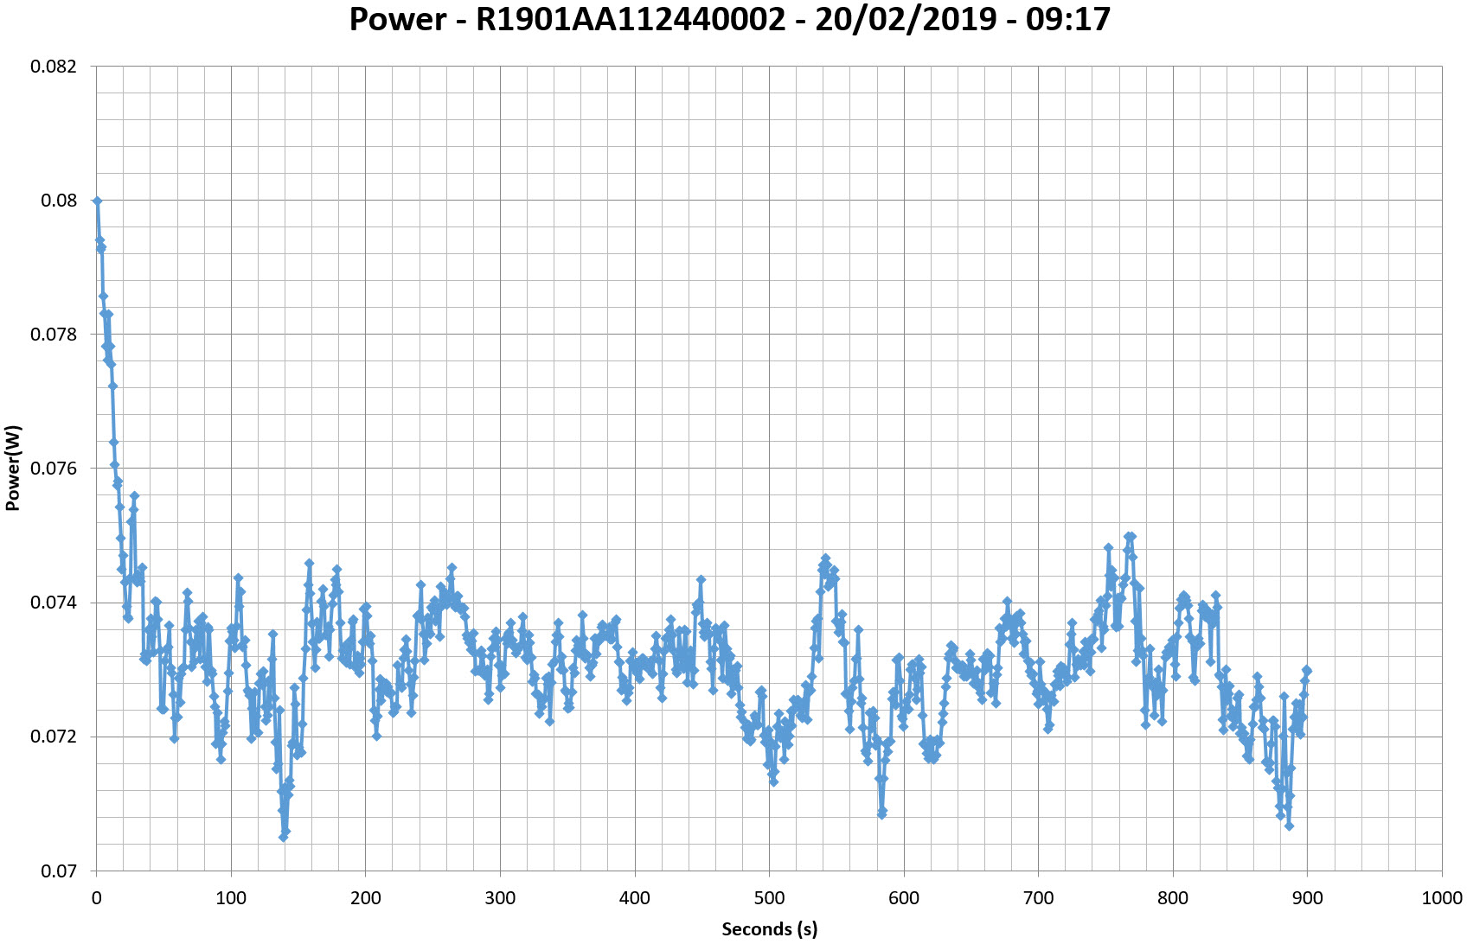Select the 0.076 vertical axis tick label
Screen dimensions: 1467x944
(x=53, y=469)
